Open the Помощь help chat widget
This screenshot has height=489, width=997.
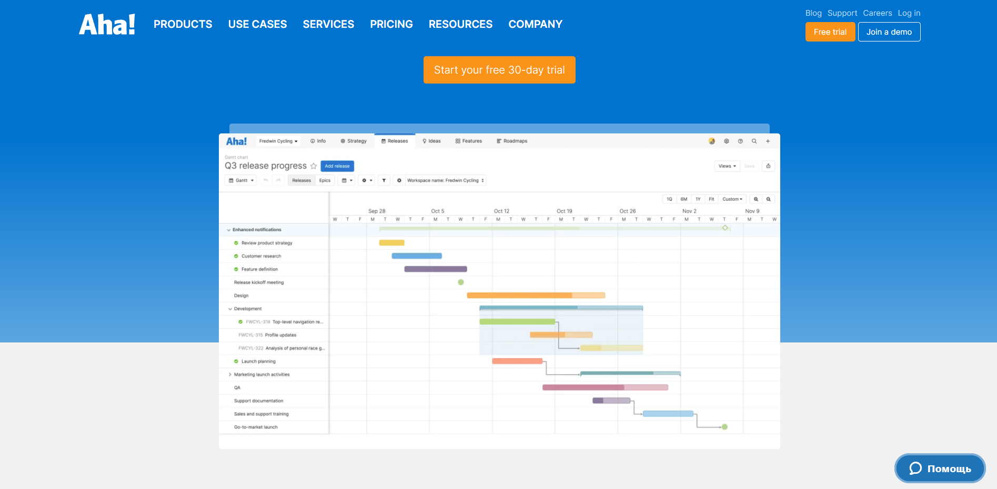coord(940,468)
